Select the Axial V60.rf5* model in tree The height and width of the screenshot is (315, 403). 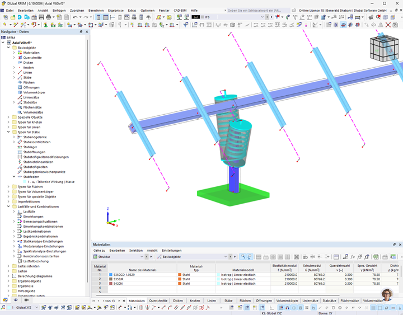click(22, 43)
